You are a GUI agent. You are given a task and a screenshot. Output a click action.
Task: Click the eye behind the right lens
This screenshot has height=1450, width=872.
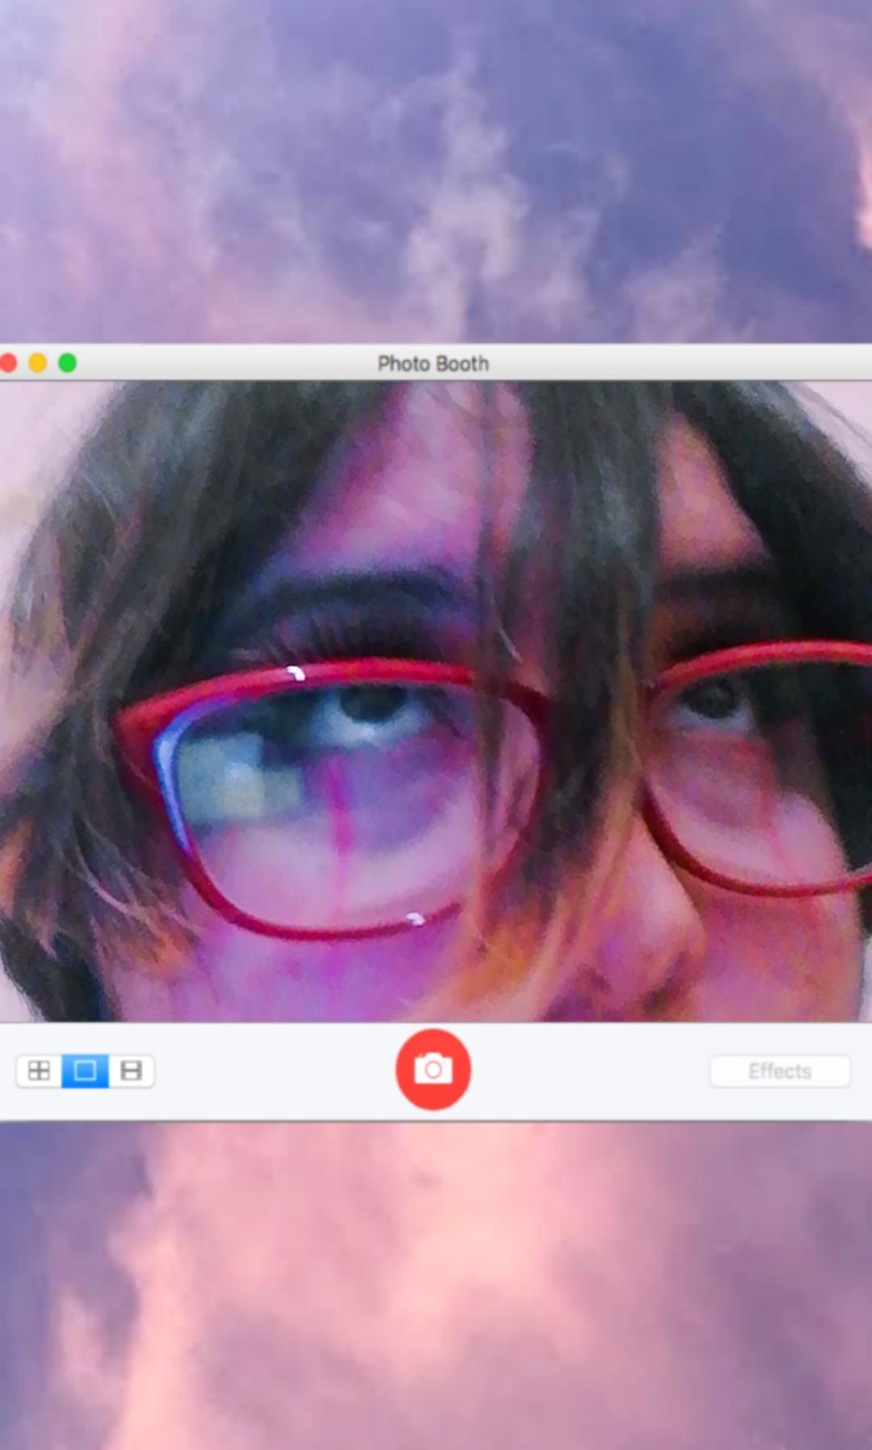[x=715, y=699]
